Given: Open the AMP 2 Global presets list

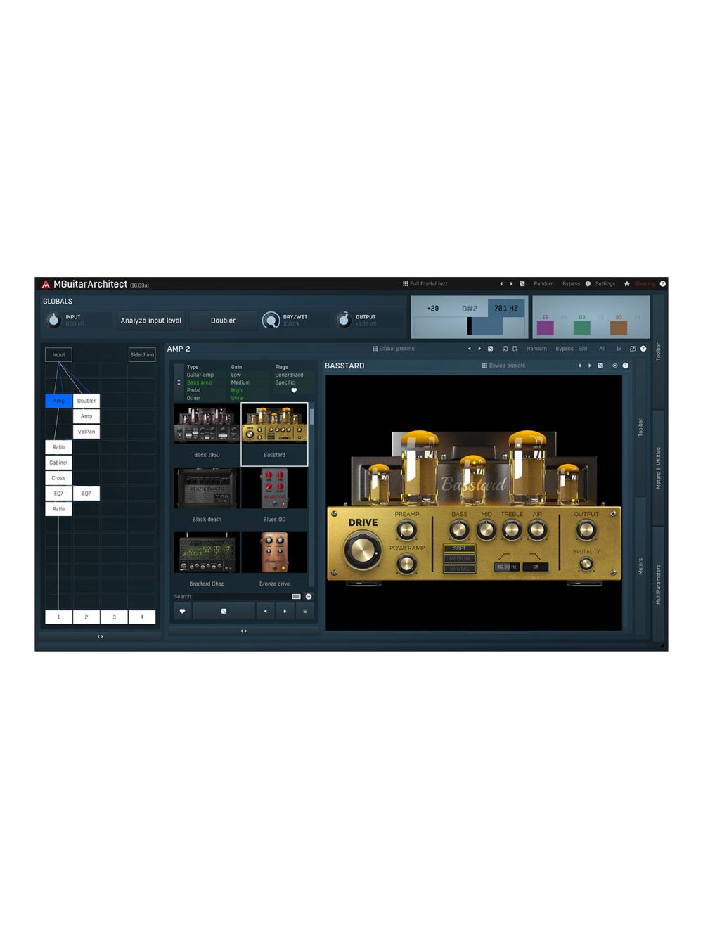Looking at the screenshot, I should tap(394, 349).
